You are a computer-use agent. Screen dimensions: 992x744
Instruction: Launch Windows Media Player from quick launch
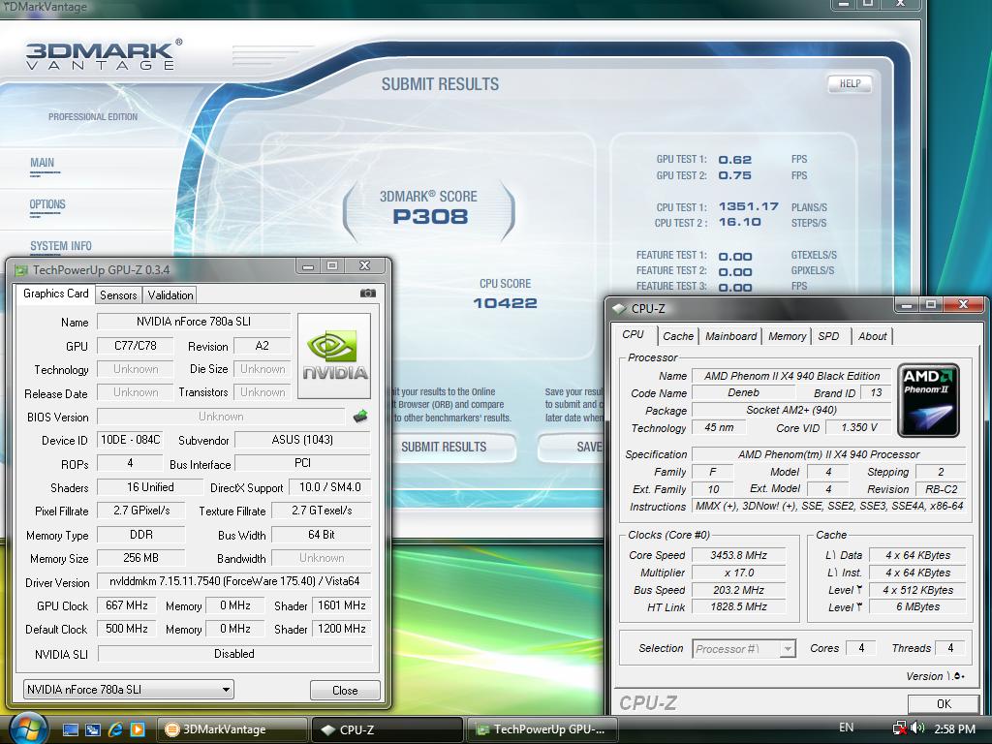tap(138, 729)
